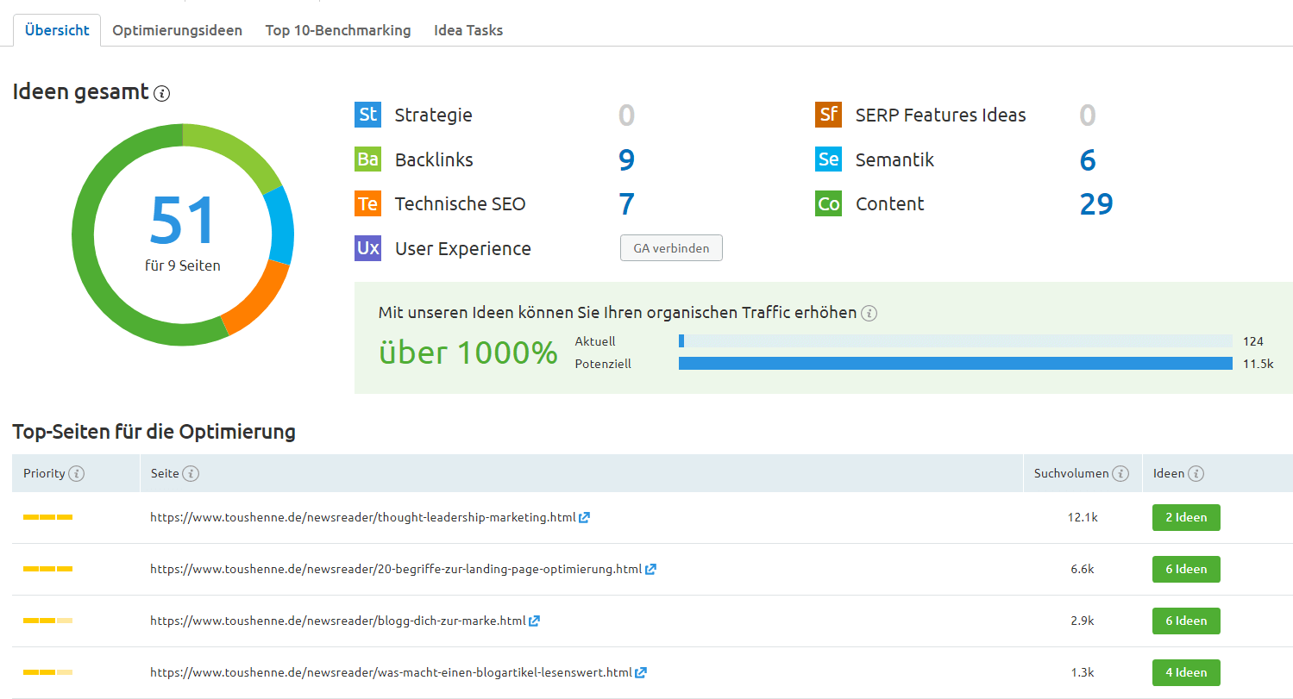Click info icon next to Suchvolumen header
Screen dimensions: 1293x699
tap(1120, 473)
